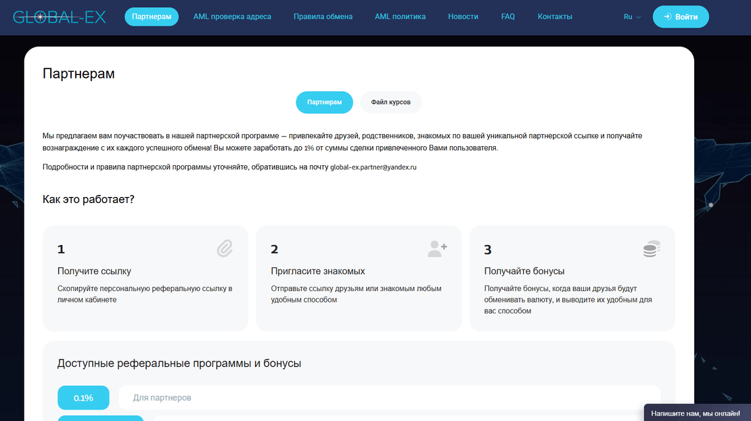The width and height of the screenshot is (751, 421).
Task: Click the paperclip icon in step 1
Action: pyautogui.click(x=225, y=249)
